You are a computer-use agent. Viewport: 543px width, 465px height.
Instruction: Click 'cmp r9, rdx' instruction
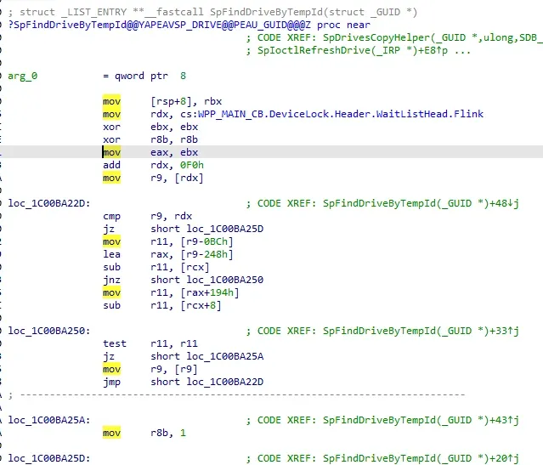click(147, 216)
